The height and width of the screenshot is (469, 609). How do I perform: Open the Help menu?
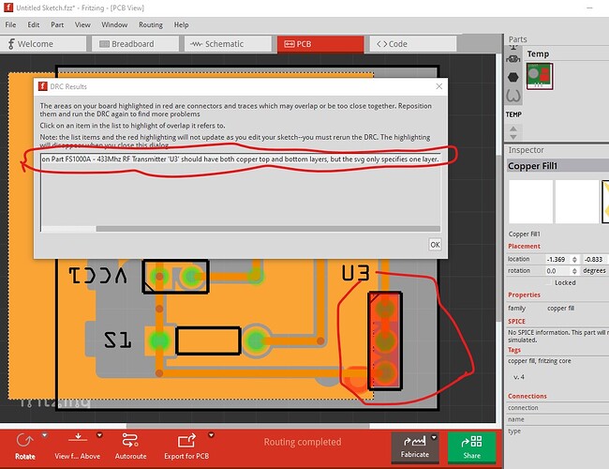pos(181,25)
